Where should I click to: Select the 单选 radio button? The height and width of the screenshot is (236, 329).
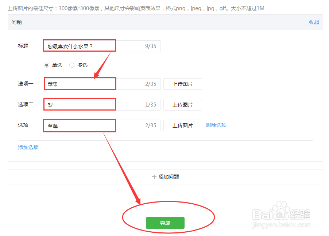pos(47,65)
